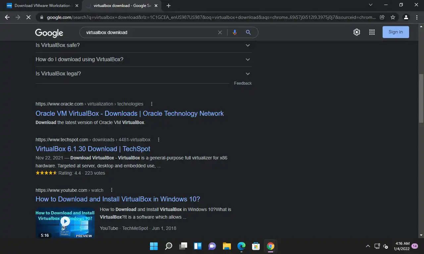Click the page vertical scrollbar thumb
424x254 pixels.
(421, 98)
